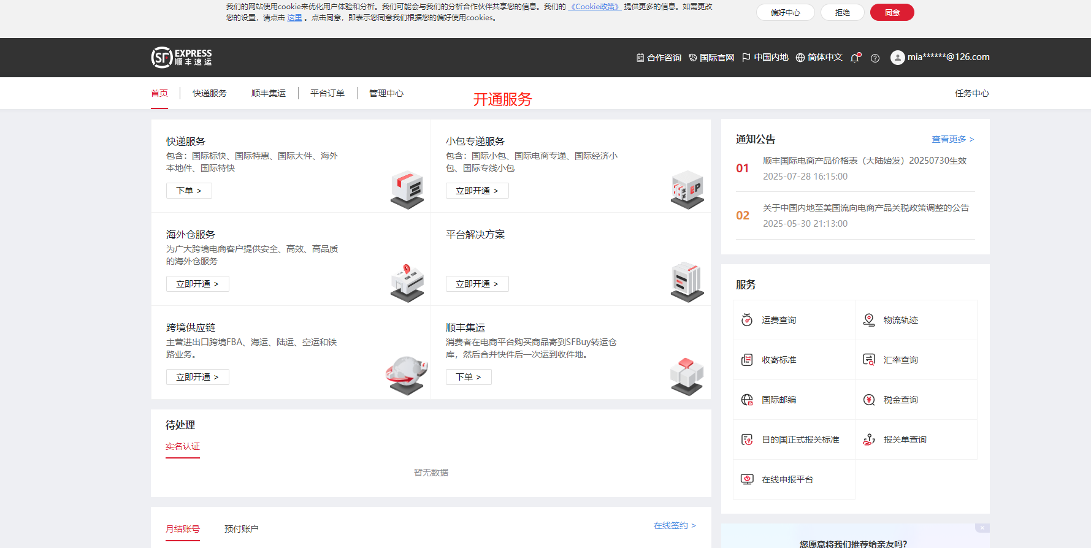
Task: Open the 顺丰集运 nav menu
Action: [x=269, y=93]
